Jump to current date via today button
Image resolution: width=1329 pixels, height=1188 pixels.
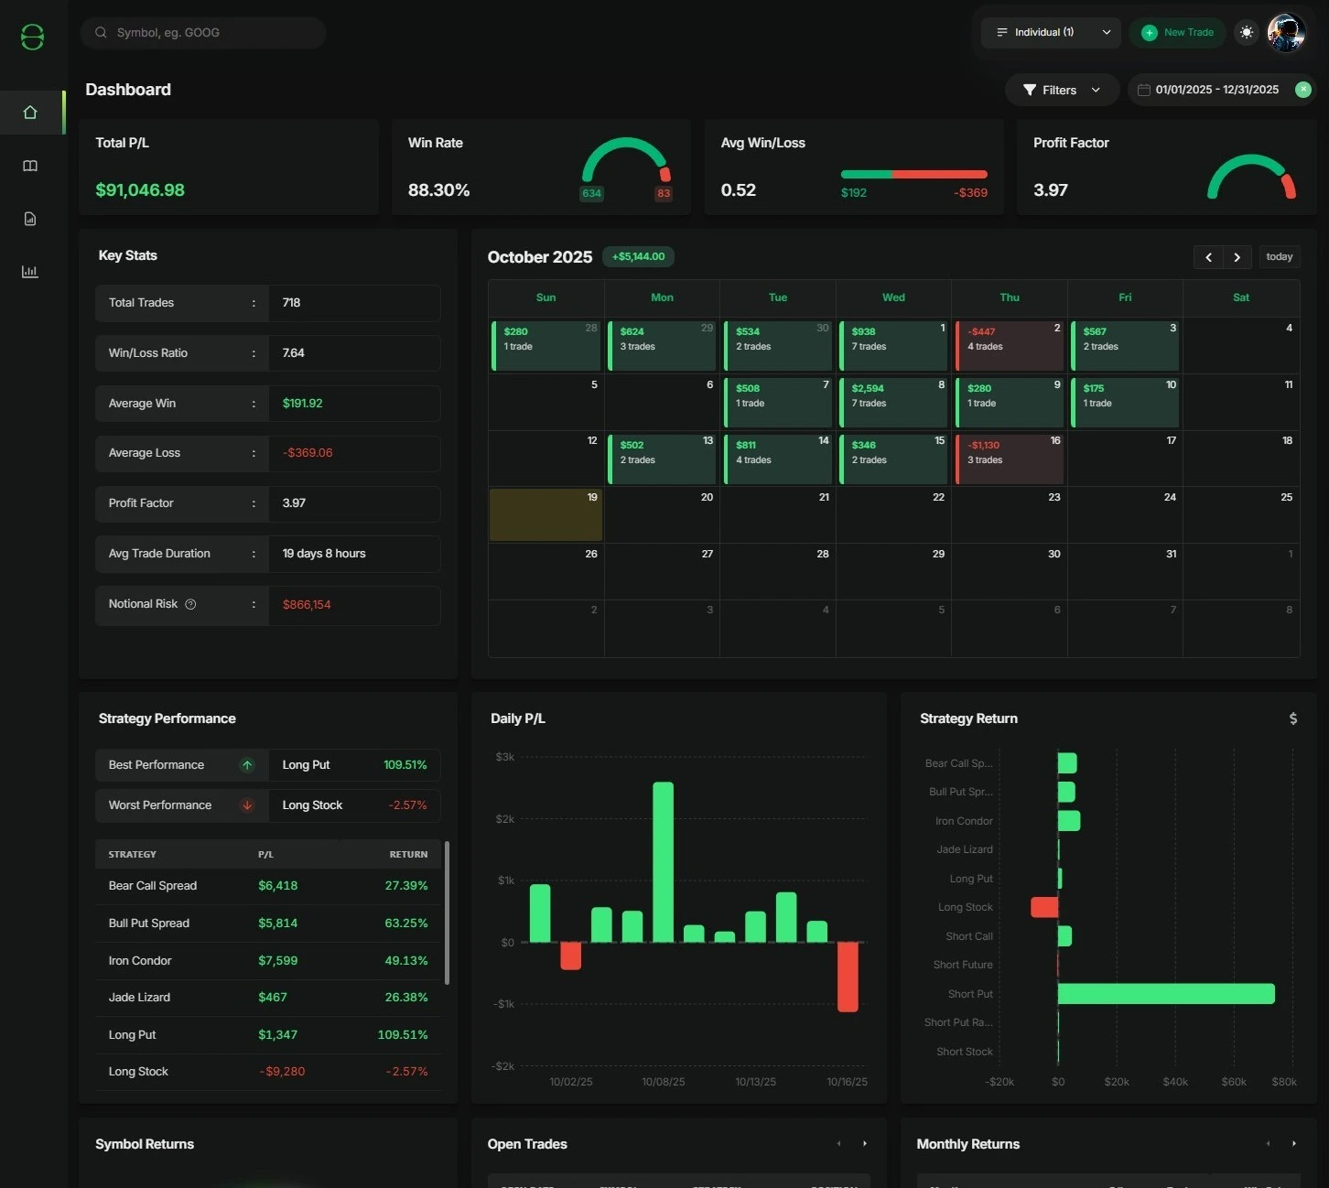click(1279, 257)
